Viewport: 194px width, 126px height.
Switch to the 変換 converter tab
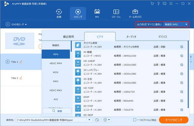(x=59, y=14)
